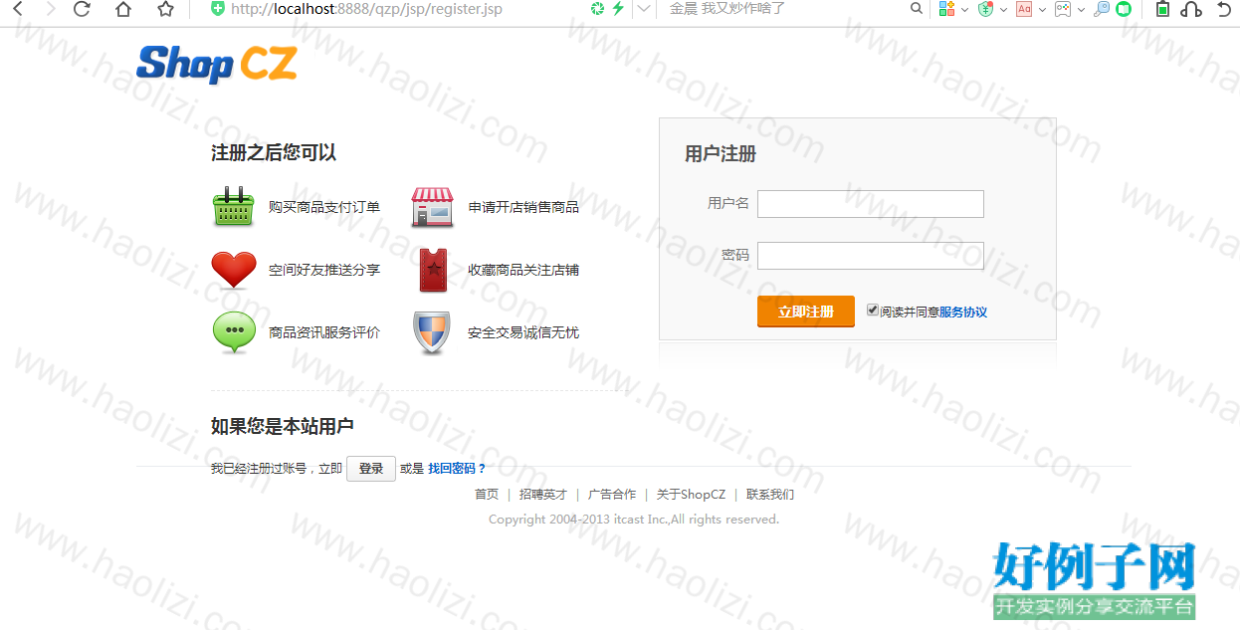Reload the page with refresh icon
This screenshot has width=1240, height=630.
(x=82, y=9)
